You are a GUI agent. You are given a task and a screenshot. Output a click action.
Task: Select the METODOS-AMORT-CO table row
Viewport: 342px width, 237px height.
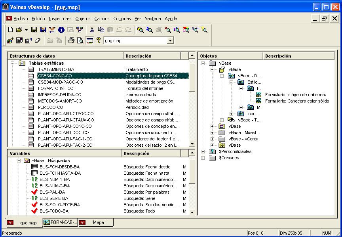point(98,101)
